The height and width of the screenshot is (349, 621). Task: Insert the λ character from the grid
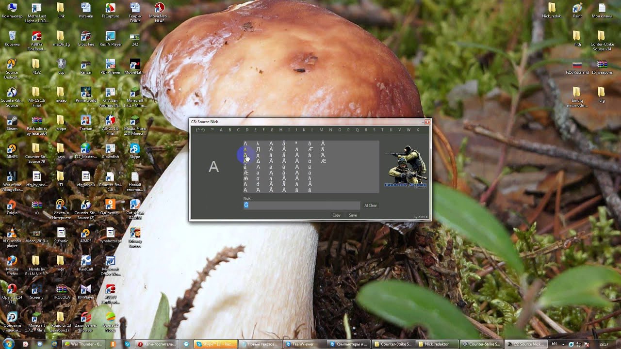[258, 143]
